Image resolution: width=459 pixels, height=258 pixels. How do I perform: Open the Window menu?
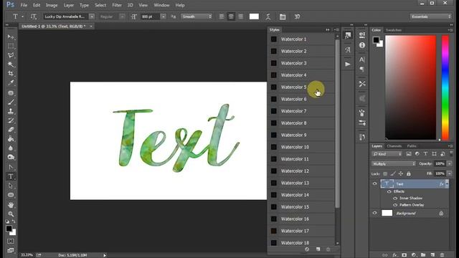161,5
